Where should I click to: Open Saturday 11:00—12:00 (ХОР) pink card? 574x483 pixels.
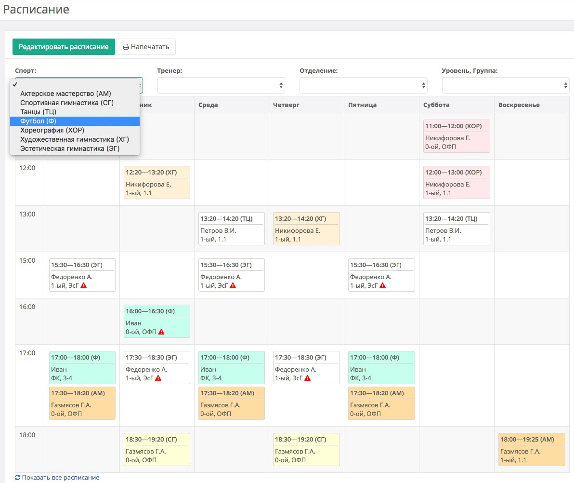click(457, 136)
